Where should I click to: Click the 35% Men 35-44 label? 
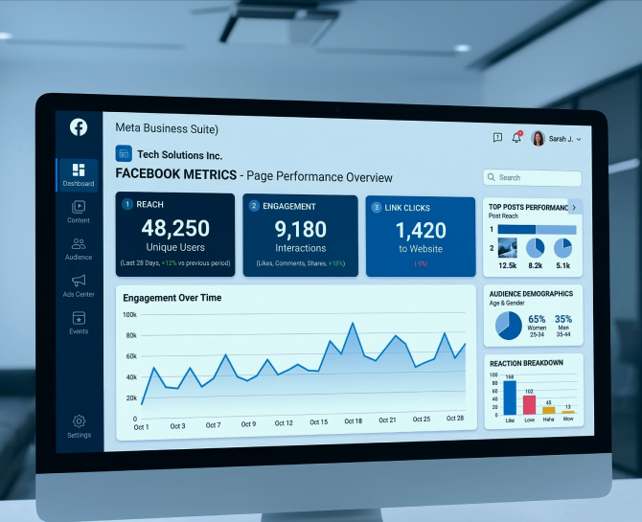tap(563, 326)
